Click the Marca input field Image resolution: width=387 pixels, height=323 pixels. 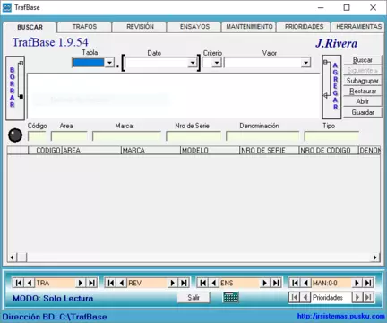click(x=126, y=136)
